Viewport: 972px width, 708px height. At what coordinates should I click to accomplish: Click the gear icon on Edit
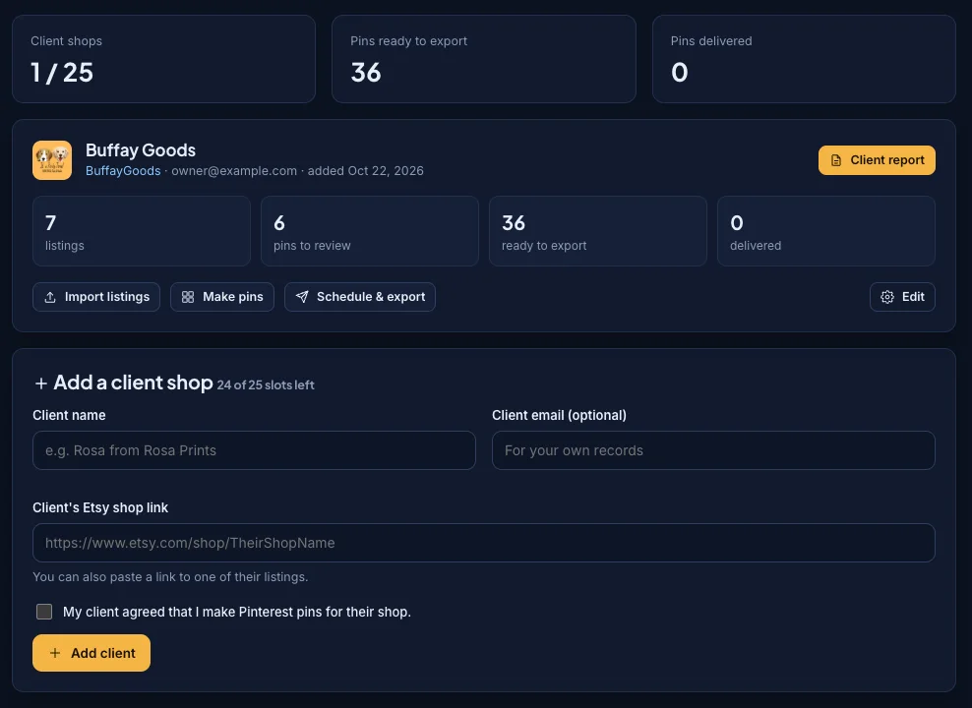[x=887, y=297]
